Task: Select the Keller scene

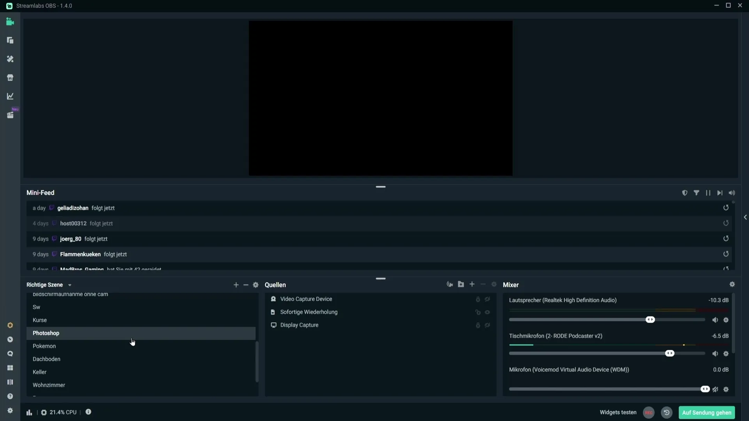Action: (141, 372)
